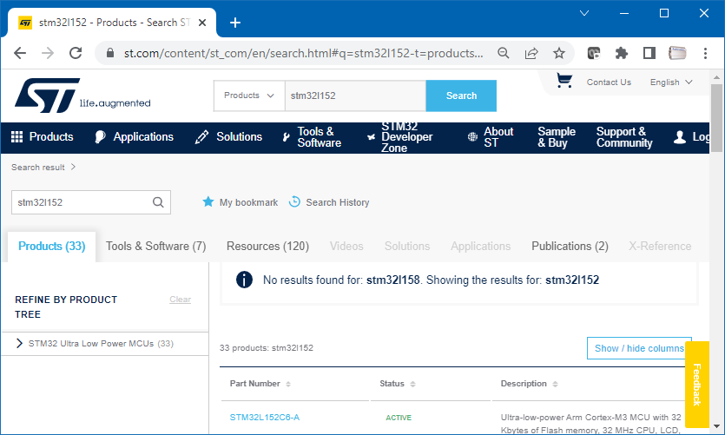Open the shopping cart
The image size is (725, 435).
(564, 81)
